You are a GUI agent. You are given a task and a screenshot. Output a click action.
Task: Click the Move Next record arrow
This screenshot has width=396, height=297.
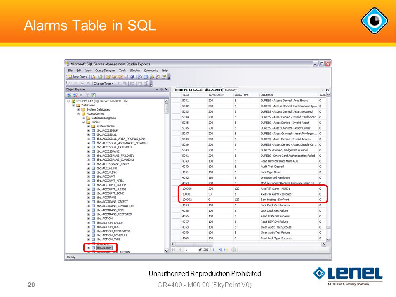point(214,250)
